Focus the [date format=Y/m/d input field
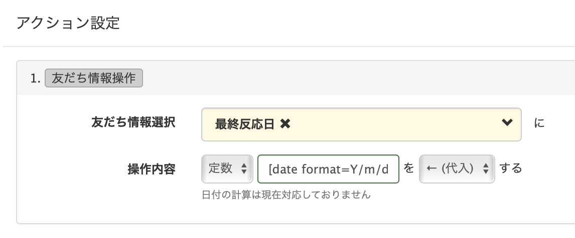575x238 pixels. pyautogui.click(x=328, y=169)
